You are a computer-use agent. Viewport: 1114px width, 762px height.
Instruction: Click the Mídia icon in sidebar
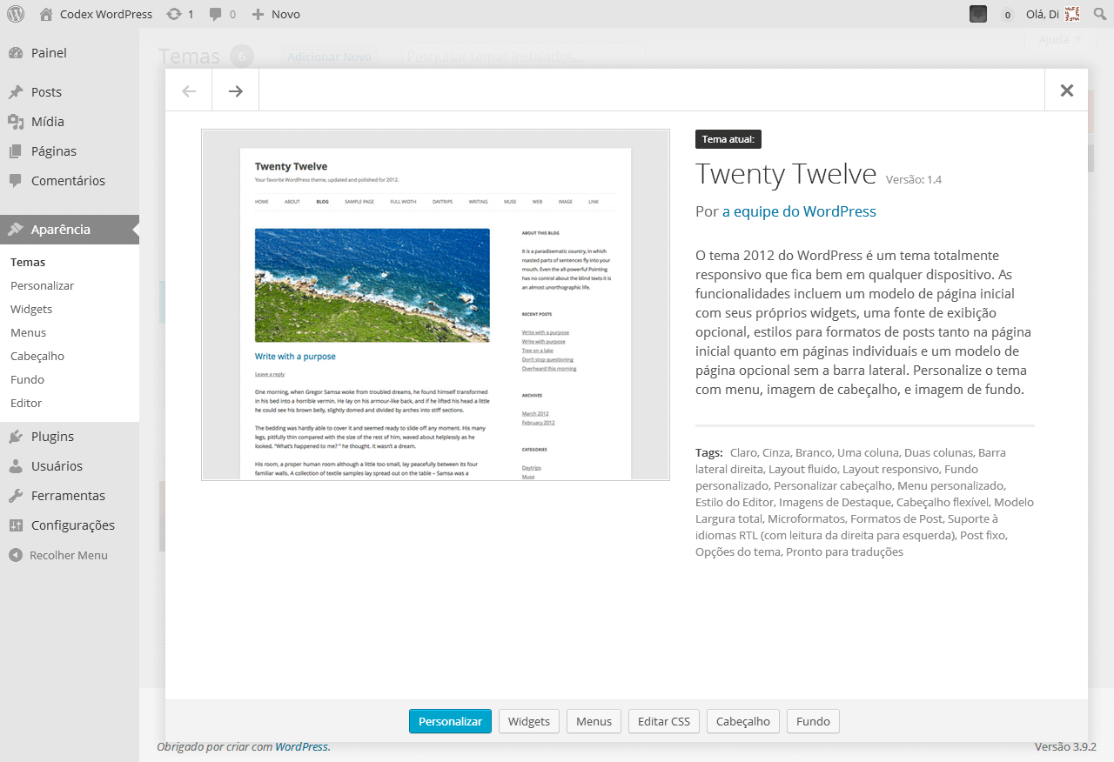16,122
